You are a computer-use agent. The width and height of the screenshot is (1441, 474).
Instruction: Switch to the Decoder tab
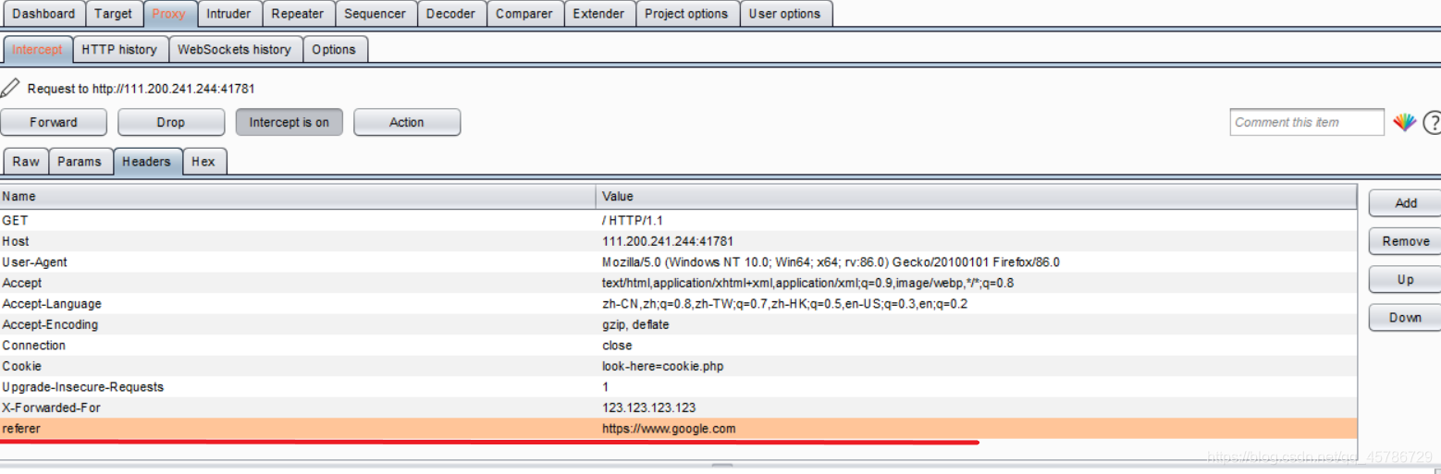(451, 14)
